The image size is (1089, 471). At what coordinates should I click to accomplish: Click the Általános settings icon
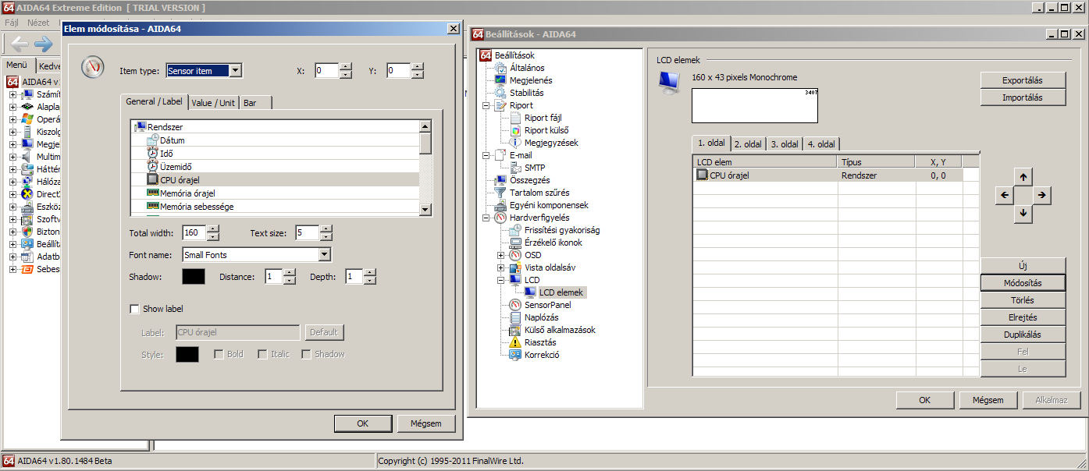tap(501, 68)
